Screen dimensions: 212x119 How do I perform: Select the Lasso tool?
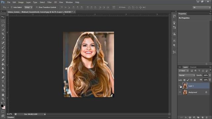point(3,25)
